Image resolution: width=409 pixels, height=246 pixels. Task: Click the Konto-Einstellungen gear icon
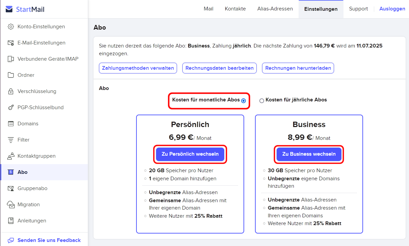(x=11, y=27)
